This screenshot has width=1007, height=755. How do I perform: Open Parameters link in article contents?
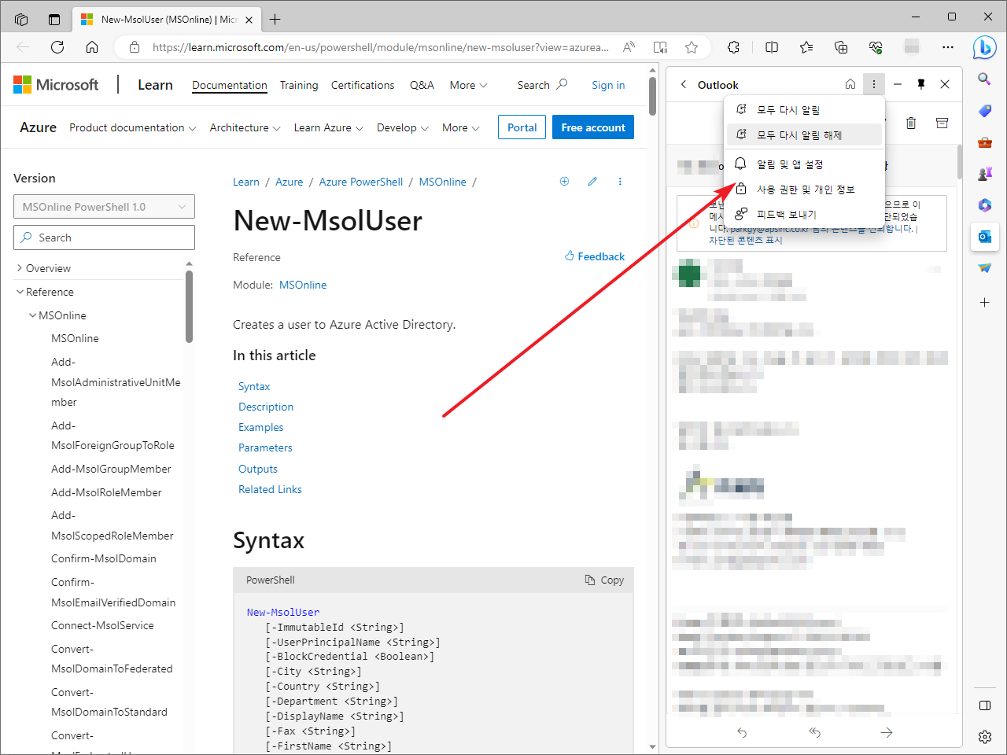tap(265, 447)
